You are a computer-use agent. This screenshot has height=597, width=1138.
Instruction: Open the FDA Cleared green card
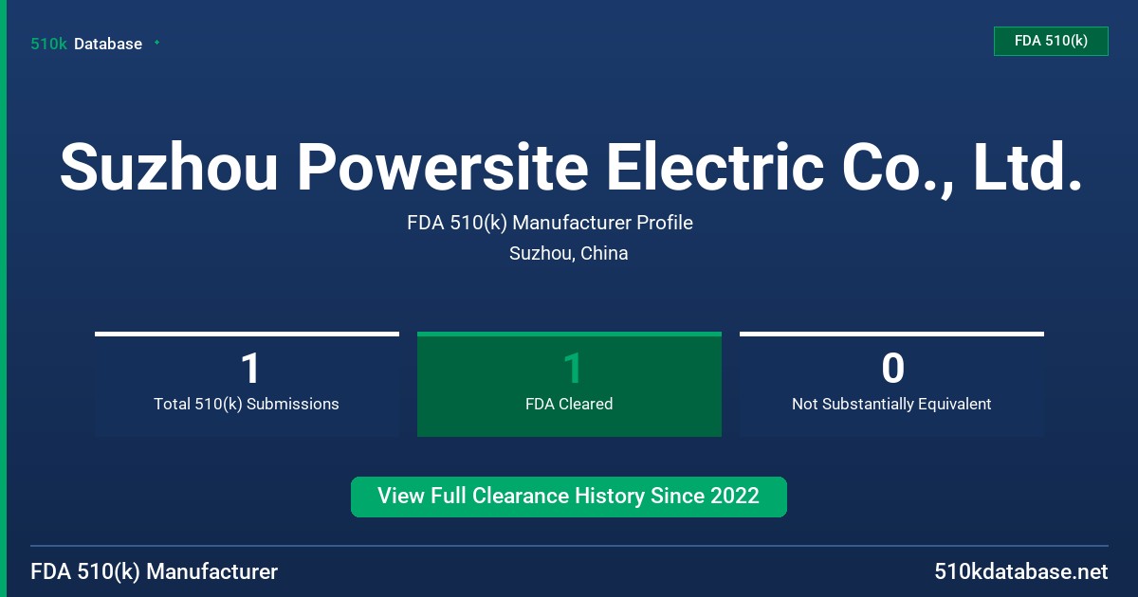pos(569,384)
